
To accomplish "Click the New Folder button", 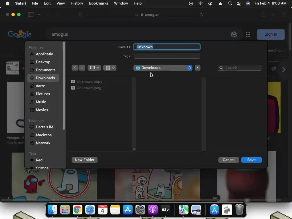I will (x=84, y=160).
